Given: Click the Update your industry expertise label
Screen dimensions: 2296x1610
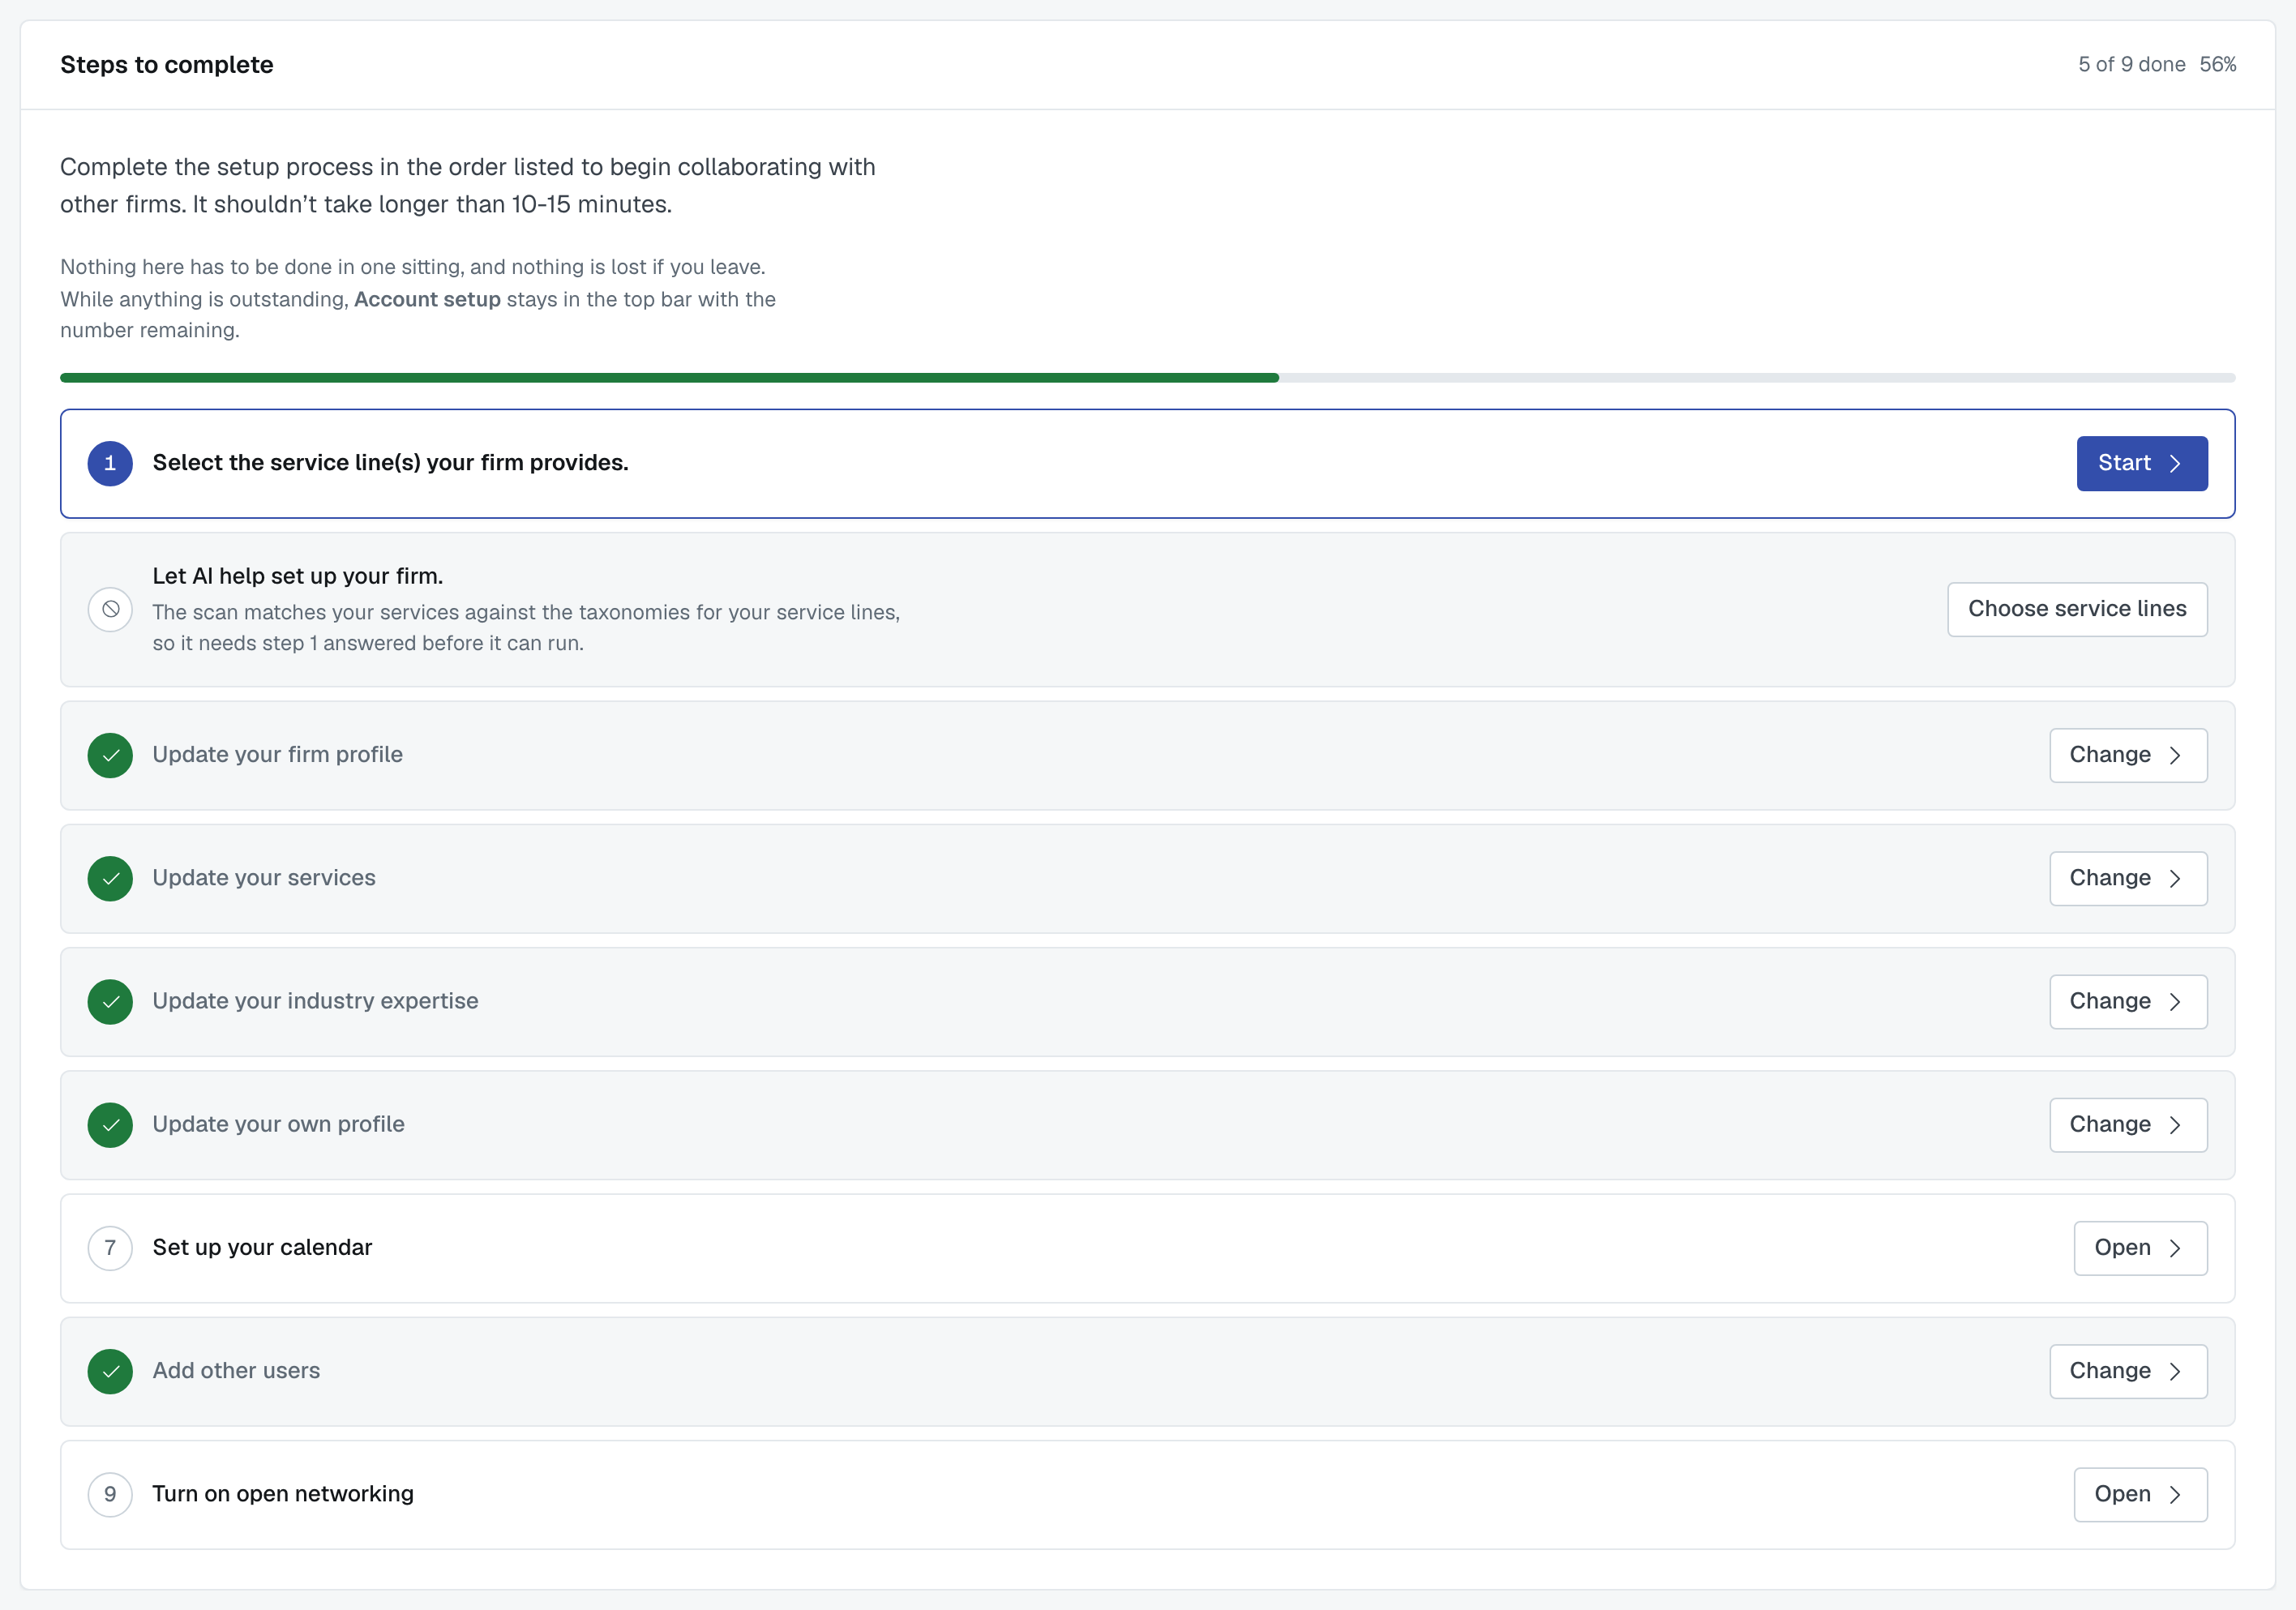Looking at the screenshot, I should [x=315, y=1001].
